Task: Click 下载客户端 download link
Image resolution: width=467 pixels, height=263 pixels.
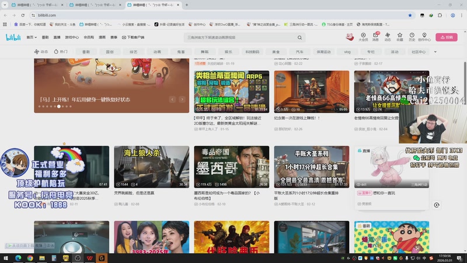Action: coord(133,37)
